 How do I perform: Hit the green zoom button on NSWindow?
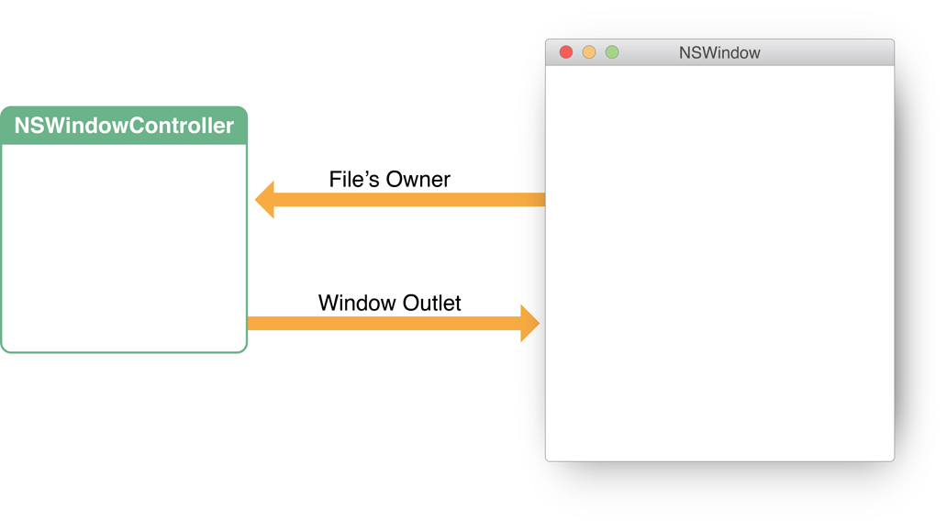coord(612,52)
